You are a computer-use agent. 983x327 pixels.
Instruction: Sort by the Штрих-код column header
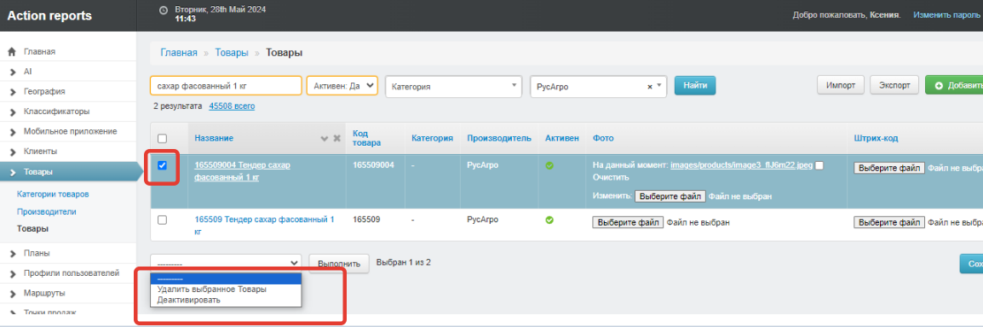click(876, 139)
